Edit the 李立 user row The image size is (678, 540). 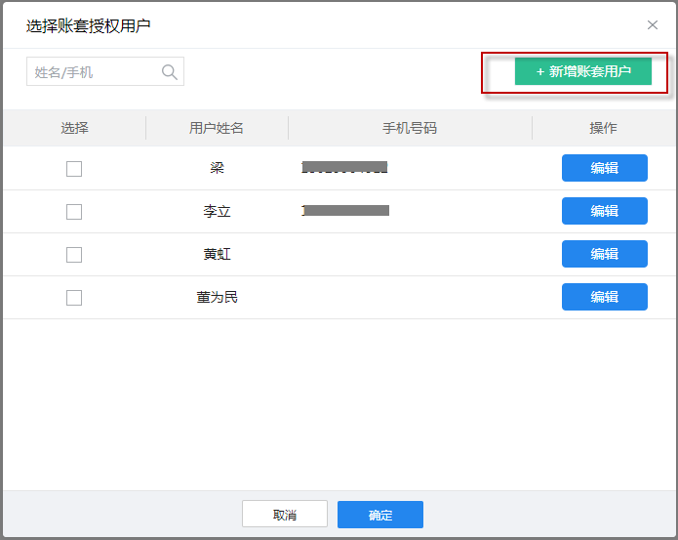604,211
